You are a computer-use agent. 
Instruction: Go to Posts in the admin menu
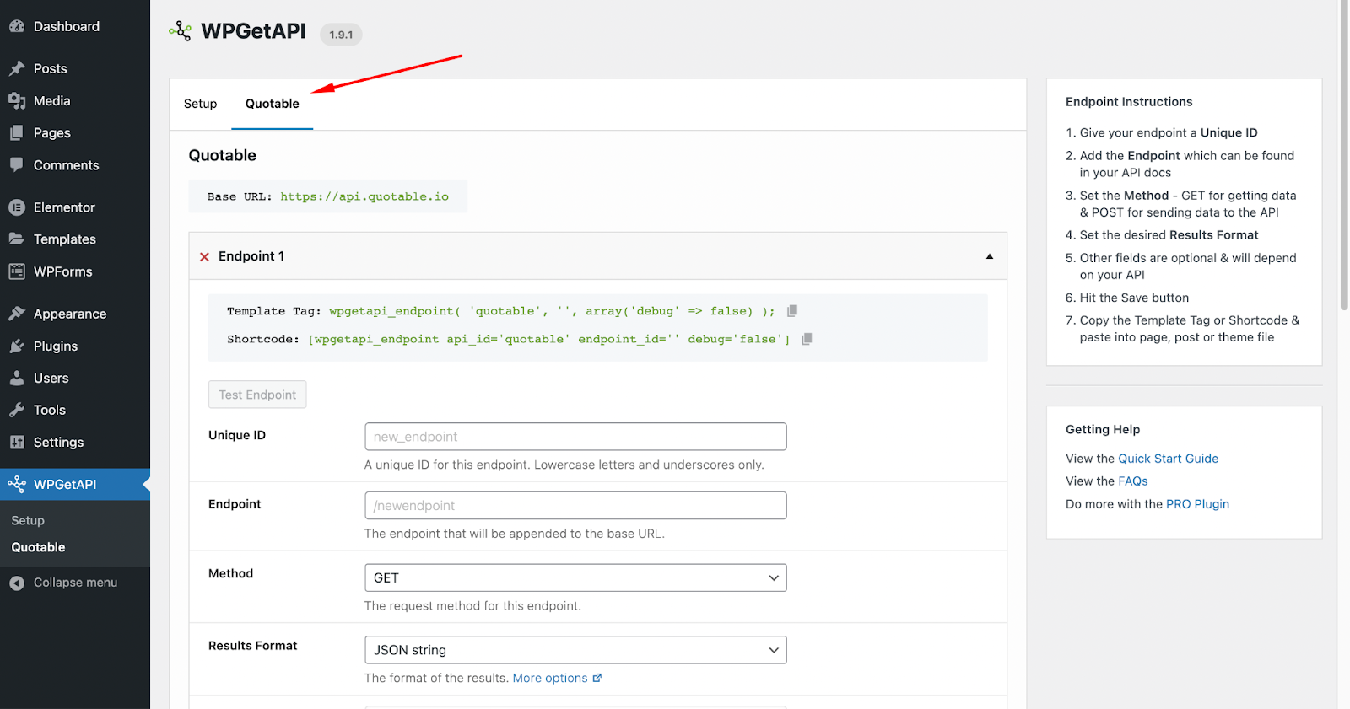(x=51, y=68)
